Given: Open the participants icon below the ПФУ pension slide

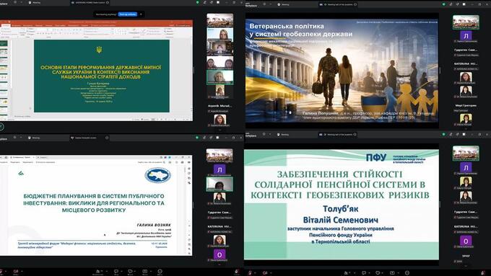Looking at the screenshot, I should tap(346, 273).
